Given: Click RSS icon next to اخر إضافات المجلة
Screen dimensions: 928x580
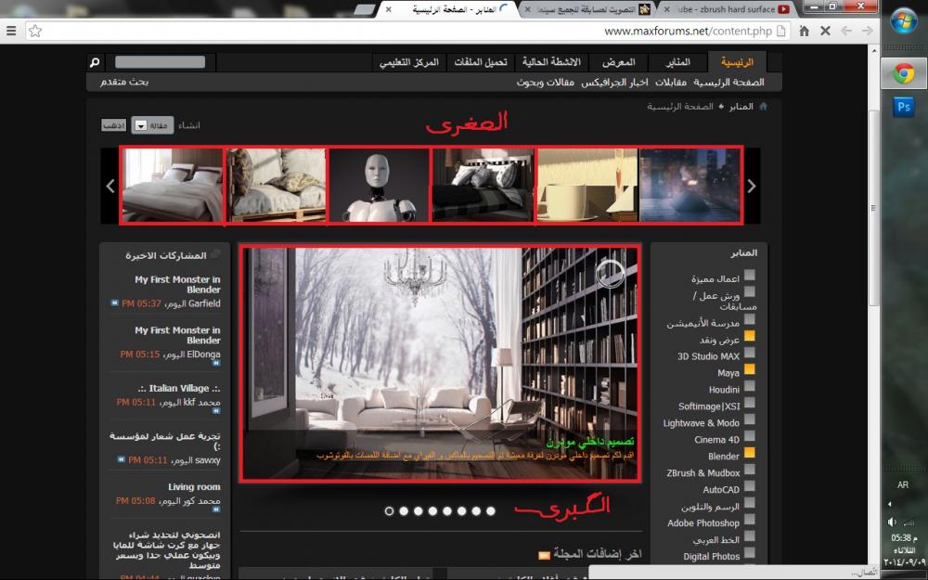Looking at the screenshot, I should [544, 555].
